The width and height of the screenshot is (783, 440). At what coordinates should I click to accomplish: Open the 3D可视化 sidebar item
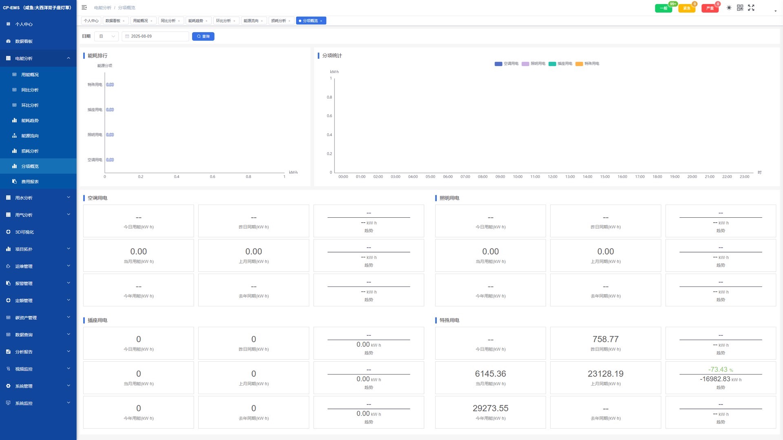38,232
